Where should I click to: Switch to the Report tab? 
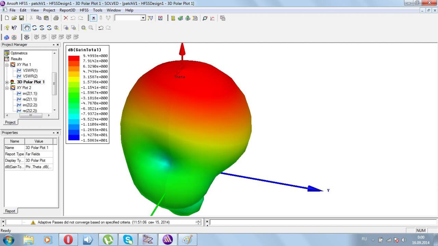(x=10, y=211)
